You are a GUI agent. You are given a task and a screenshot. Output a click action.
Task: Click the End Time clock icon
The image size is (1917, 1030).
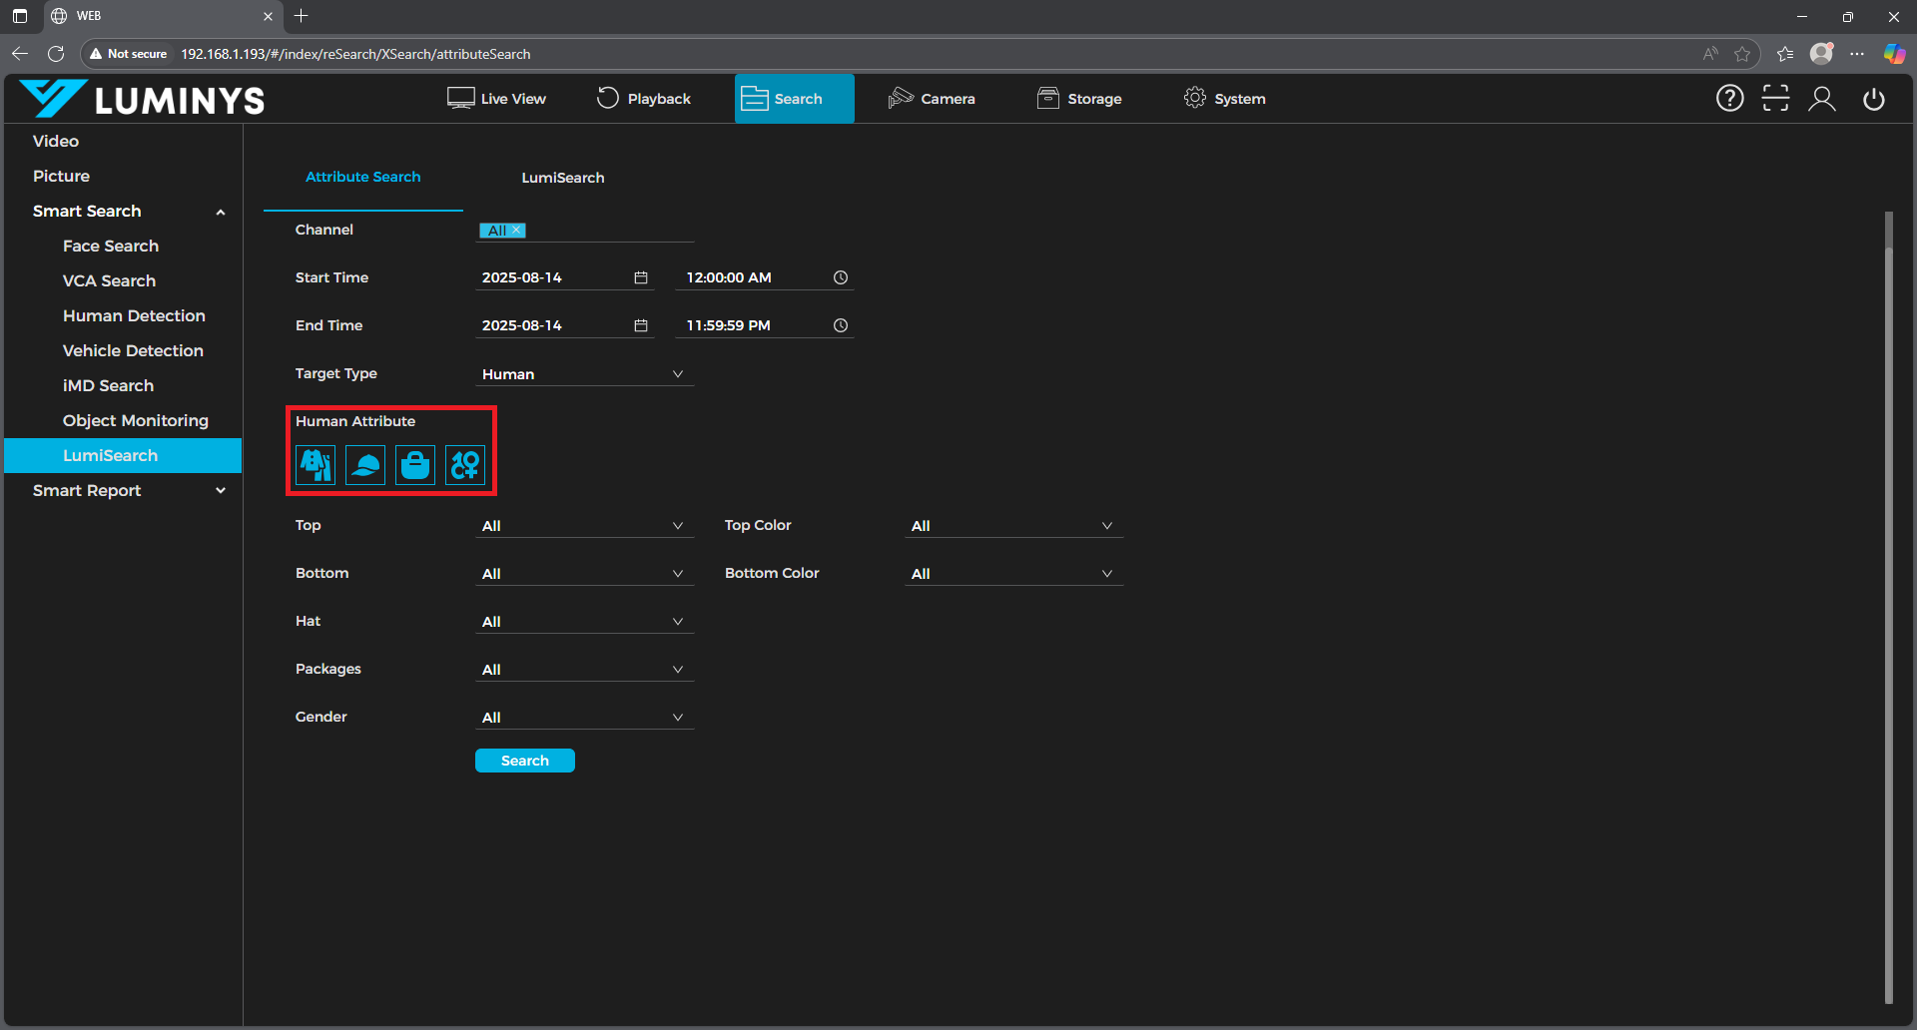[841, 325]
